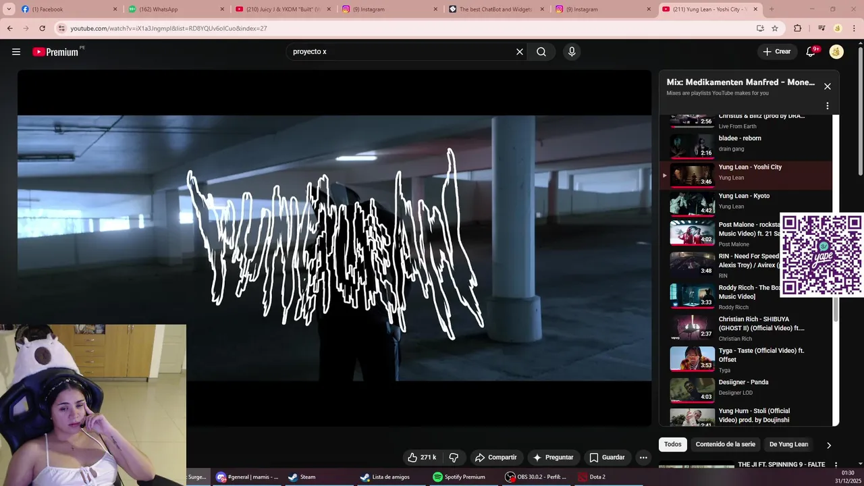Open the account avatar menu
The width and height of the screenshot is (864, 486).
836,52
